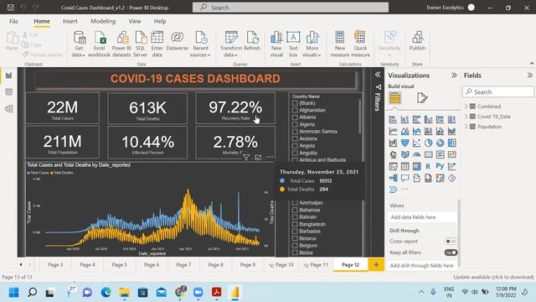Select the Table visual icon
The image size is (536, 302).
405,166
